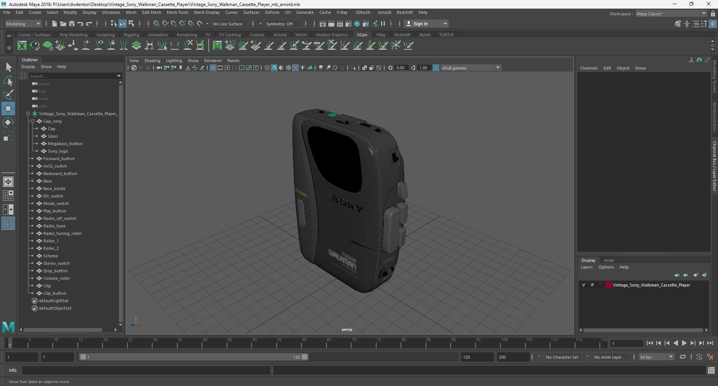
Task: Click the MEL command input field
Action: (x=146, y=370)
